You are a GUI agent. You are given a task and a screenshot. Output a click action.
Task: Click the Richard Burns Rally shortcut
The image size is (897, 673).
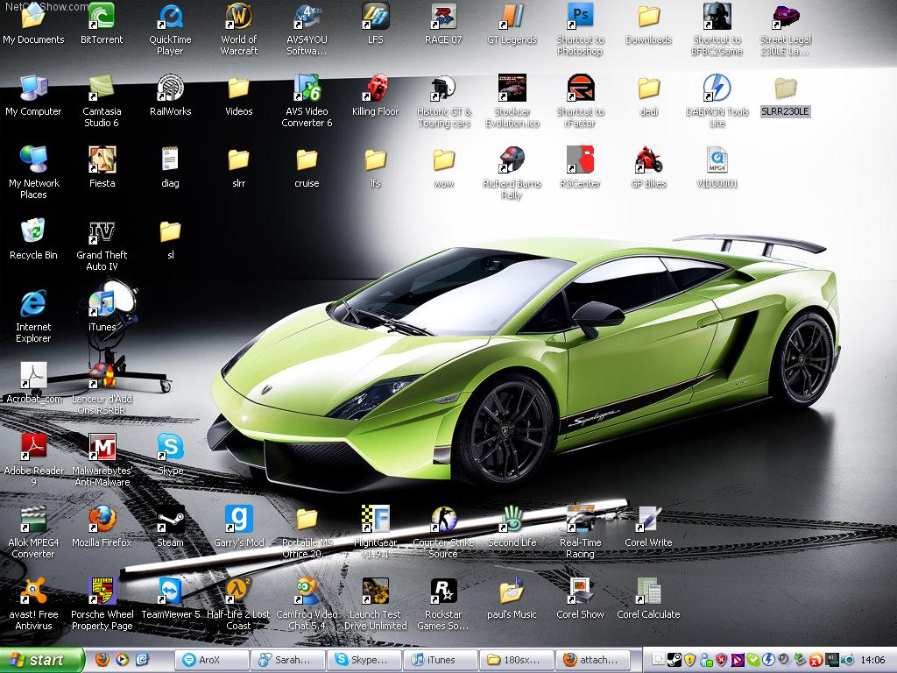(512, 159)
